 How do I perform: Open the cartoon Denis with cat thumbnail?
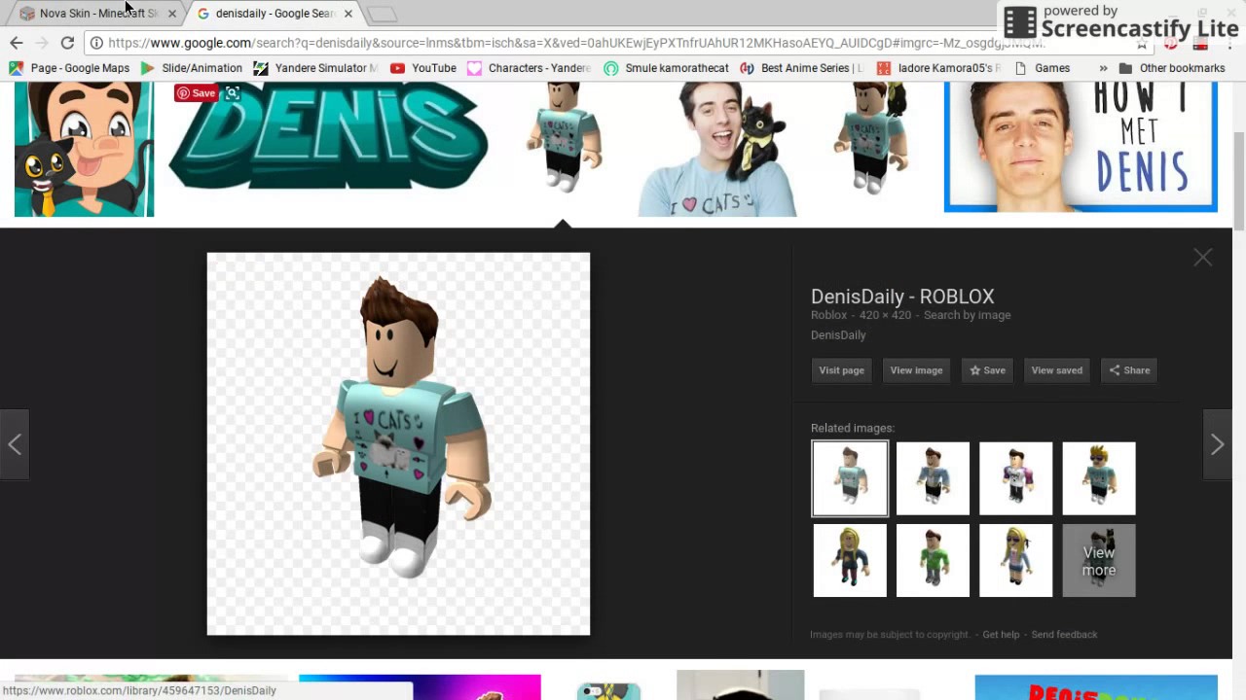[x=84, y=149]
